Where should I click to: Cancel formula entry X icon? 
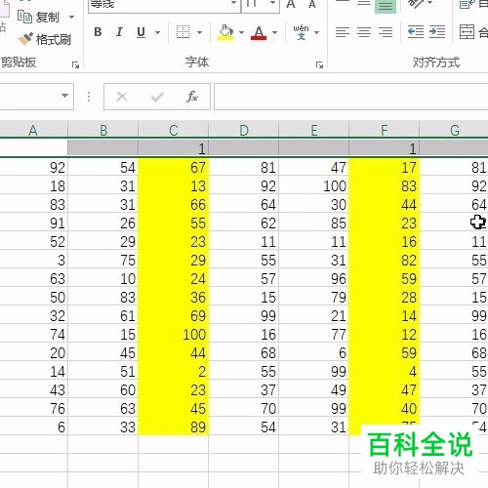[122, 97]
